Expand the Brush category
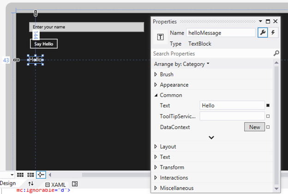Viewport: 288px width, 194px height. (x=156, y=74)
